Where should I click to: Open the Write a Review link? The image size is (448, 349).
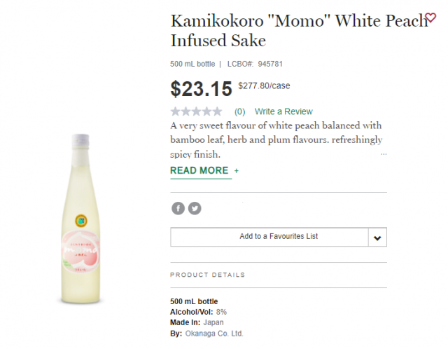coord(283,111)
